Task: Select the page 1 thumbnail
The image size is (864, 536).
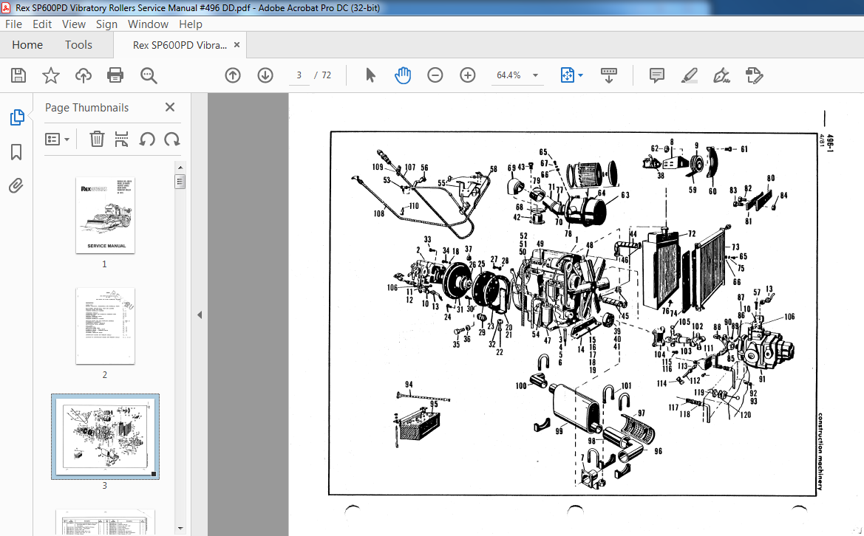Action: pyautogui.click(x=105, y=215)
